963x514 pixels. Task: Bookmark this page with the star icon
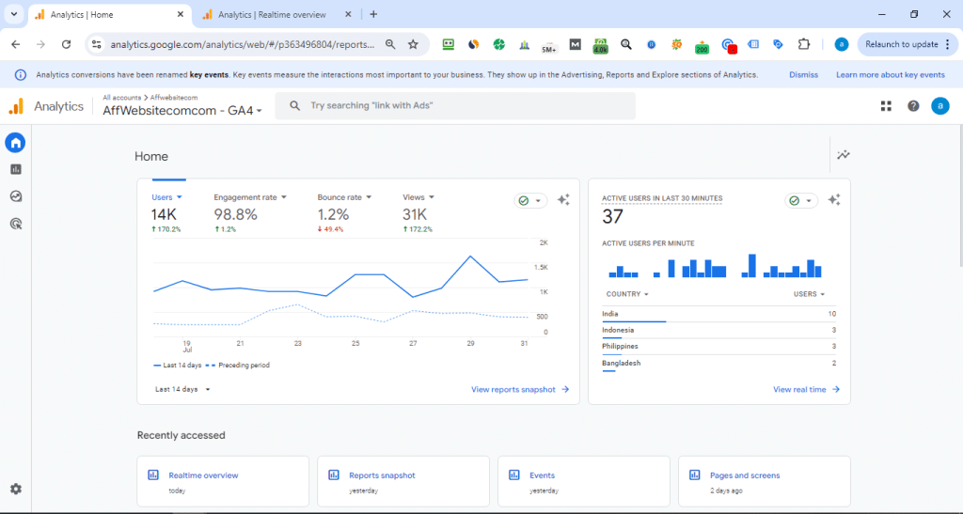click(413, 44)
